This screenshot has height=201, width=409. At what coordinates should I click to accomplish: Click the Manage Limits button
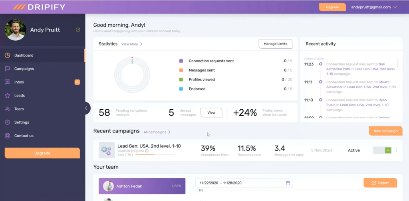276,44
